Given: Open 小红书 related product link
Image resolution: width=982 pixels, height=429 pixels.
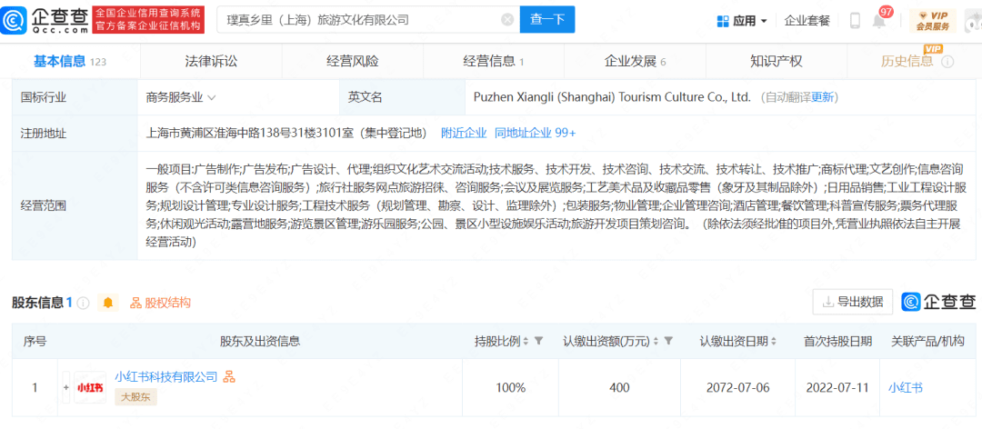Looking at the screenshot, I should coord(906,388).
